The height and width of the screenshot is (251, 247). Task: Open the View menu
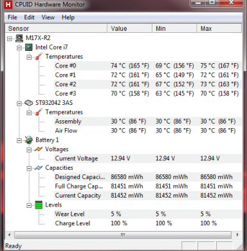tap(48, 17)
